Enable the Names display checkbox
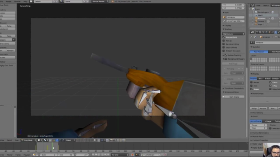This screenshot has height=157, width=280. pyautogui.click(x=252, y=82)
